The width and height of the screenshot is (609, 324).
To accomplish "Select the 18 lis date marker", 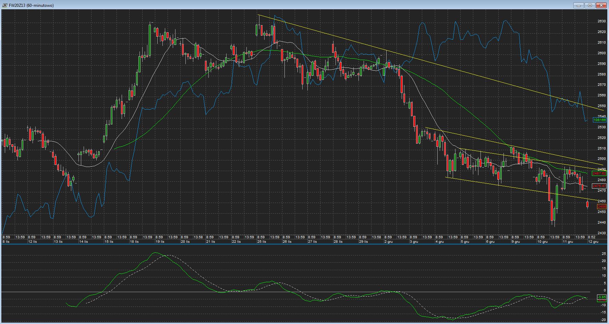I will pyautogui.click(x=134, y=242).
